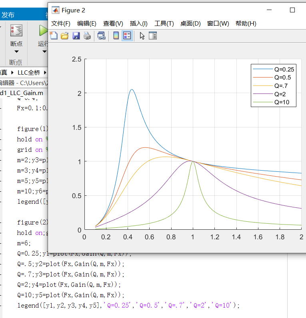Click the Fx=0.1:0 code line
The image size is (306, 318).
(32, 108)
